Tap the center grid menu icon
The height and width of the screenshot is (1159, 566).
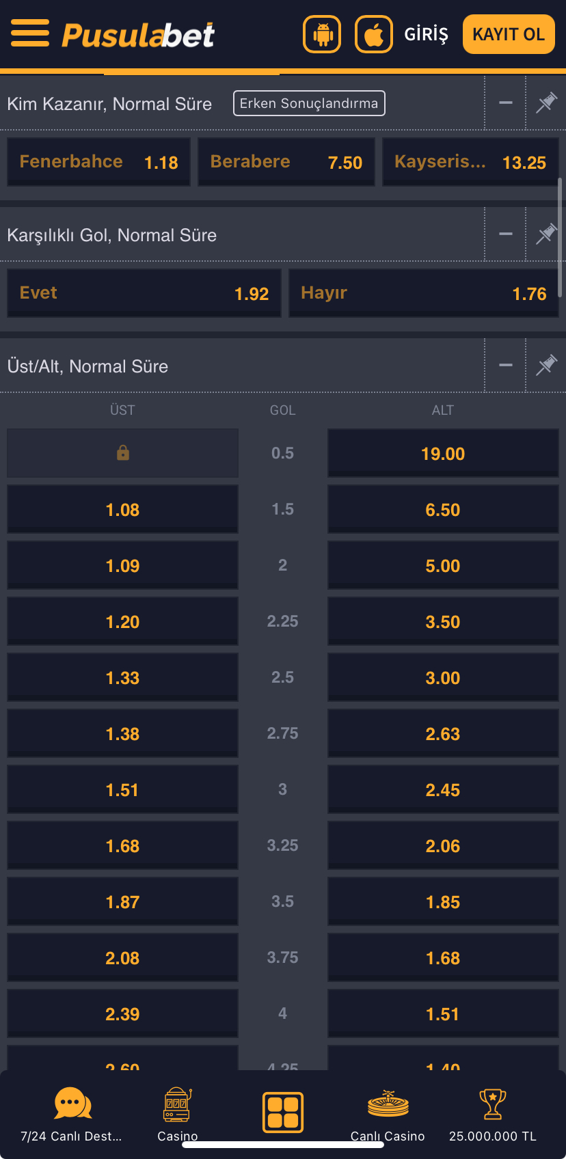tap(283, 1112)
